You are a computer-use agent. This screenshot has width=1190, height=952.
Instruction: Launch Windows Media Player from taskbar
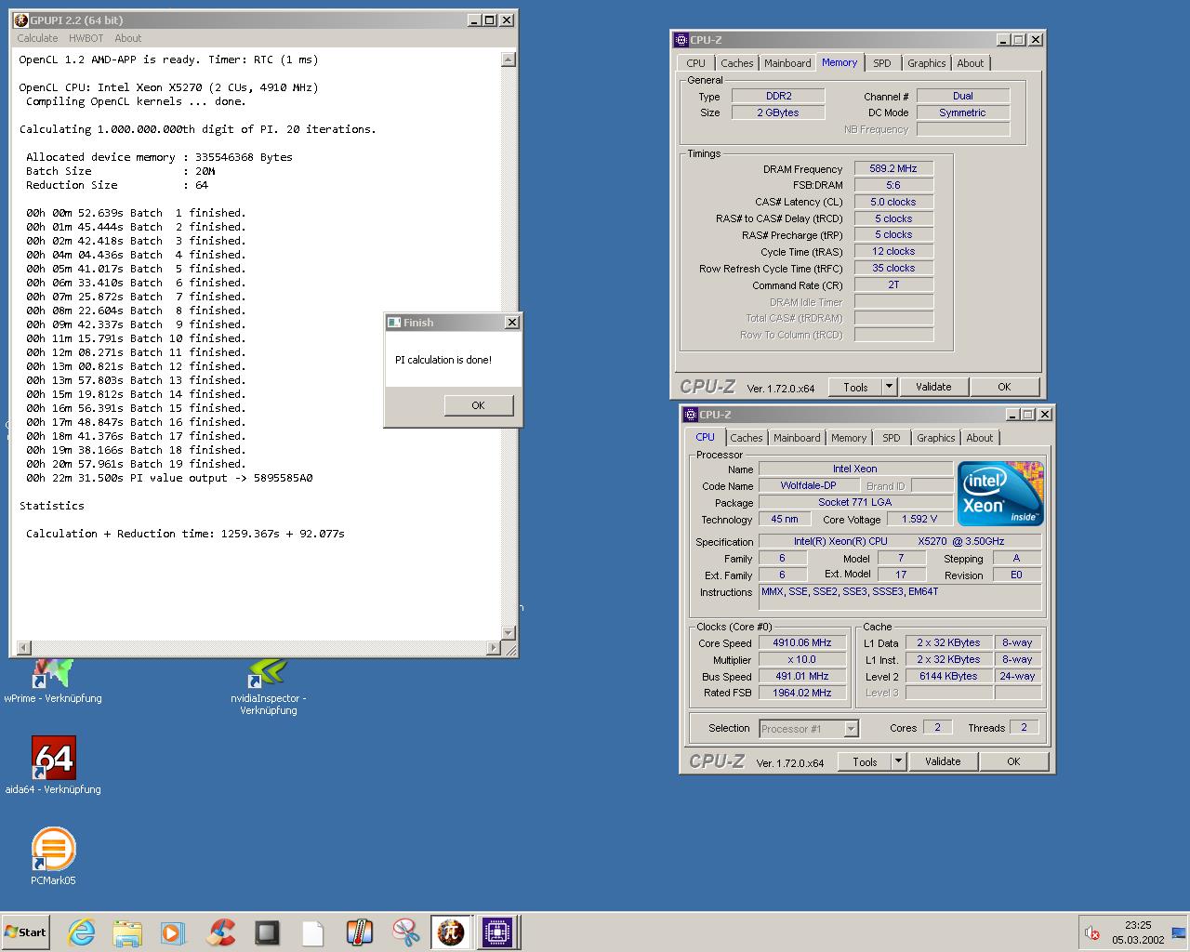point(173,932)
